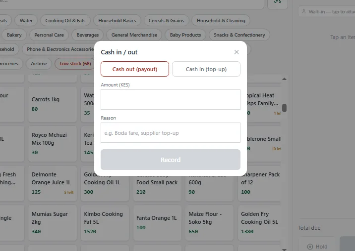The width and height of the screenshot is (355, 251).
Task: Add Fanta Orange 1L product tile
Action: tap(157, 223)
